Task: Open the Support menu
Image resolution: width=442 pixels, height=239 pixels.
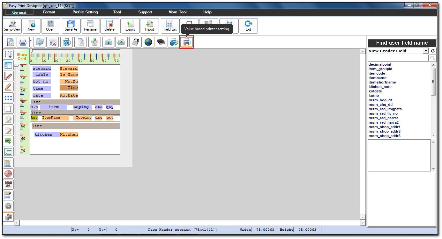Action: 145,12
